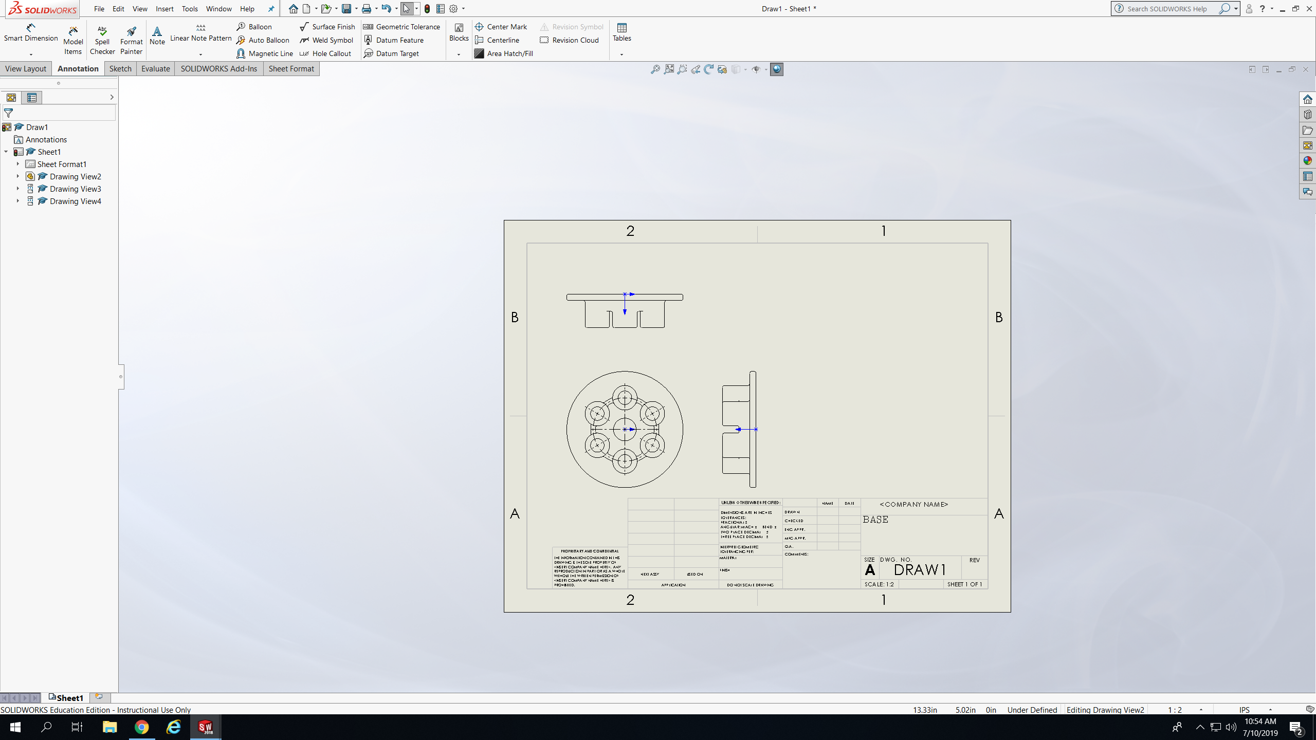1316x740 pixels.
Task: Click the Area Hatch/Fill tool
Action: click(x=504, y=53)
